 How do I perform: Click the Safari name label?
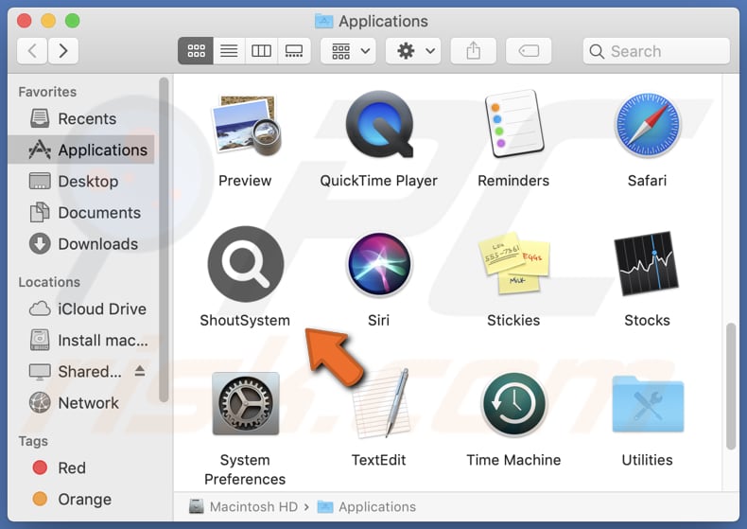click(647, 181)
